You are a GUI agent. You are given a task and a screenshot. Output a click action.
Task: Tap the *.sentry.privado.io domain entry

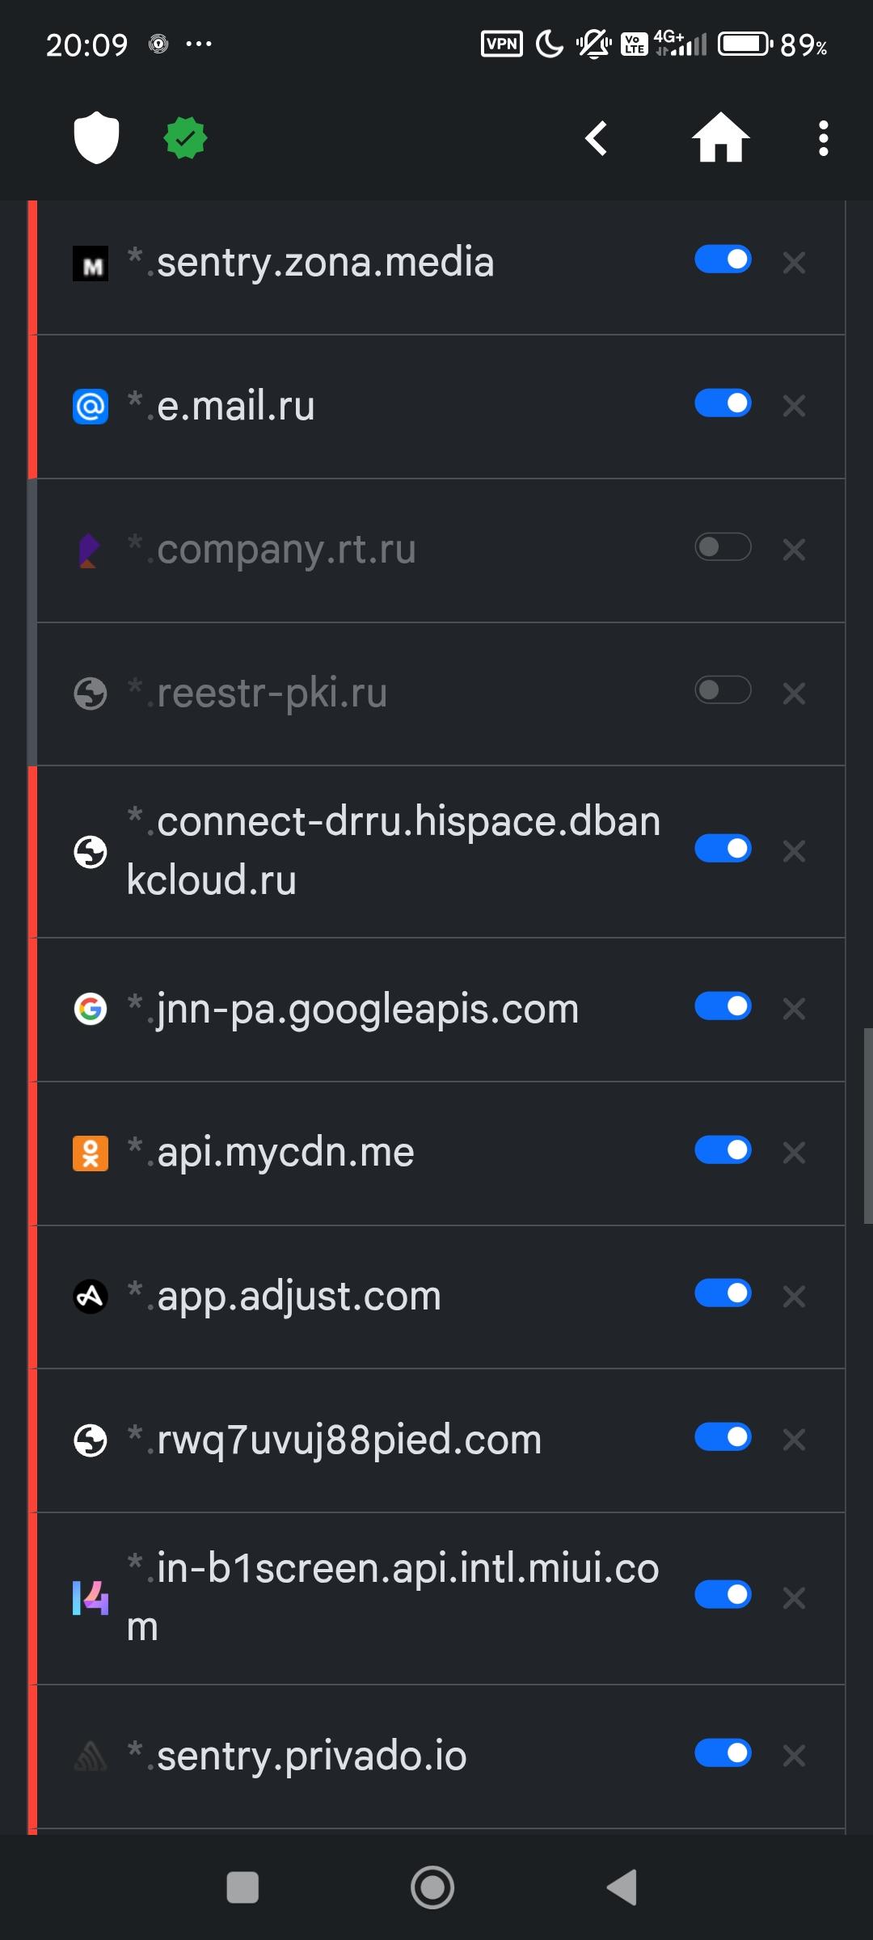[297, 1756]
